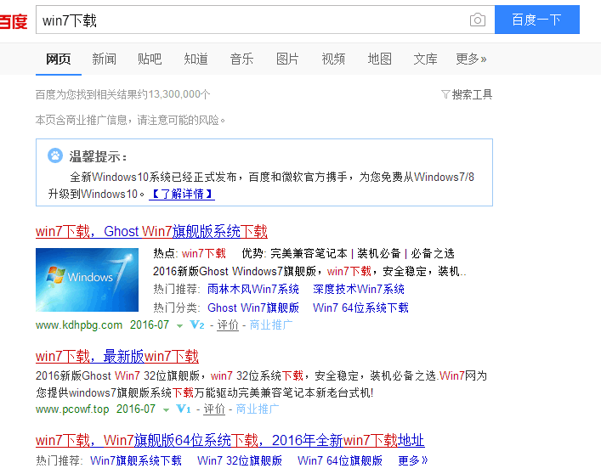Screen dimensions: 601x474
Task: Open the 【了解详情】 link
Action: (x=182, y=194)
